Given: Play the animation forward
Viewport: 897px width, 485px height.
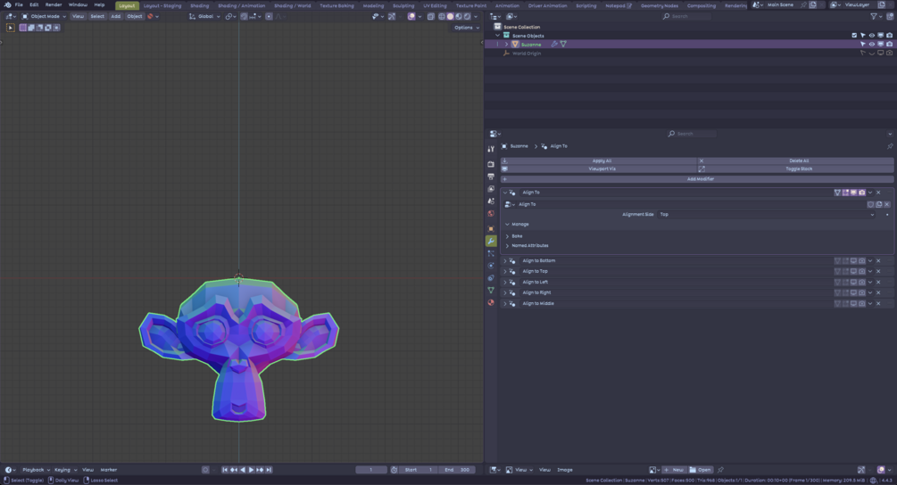Looking at the screenshot, I should [251, 470].
